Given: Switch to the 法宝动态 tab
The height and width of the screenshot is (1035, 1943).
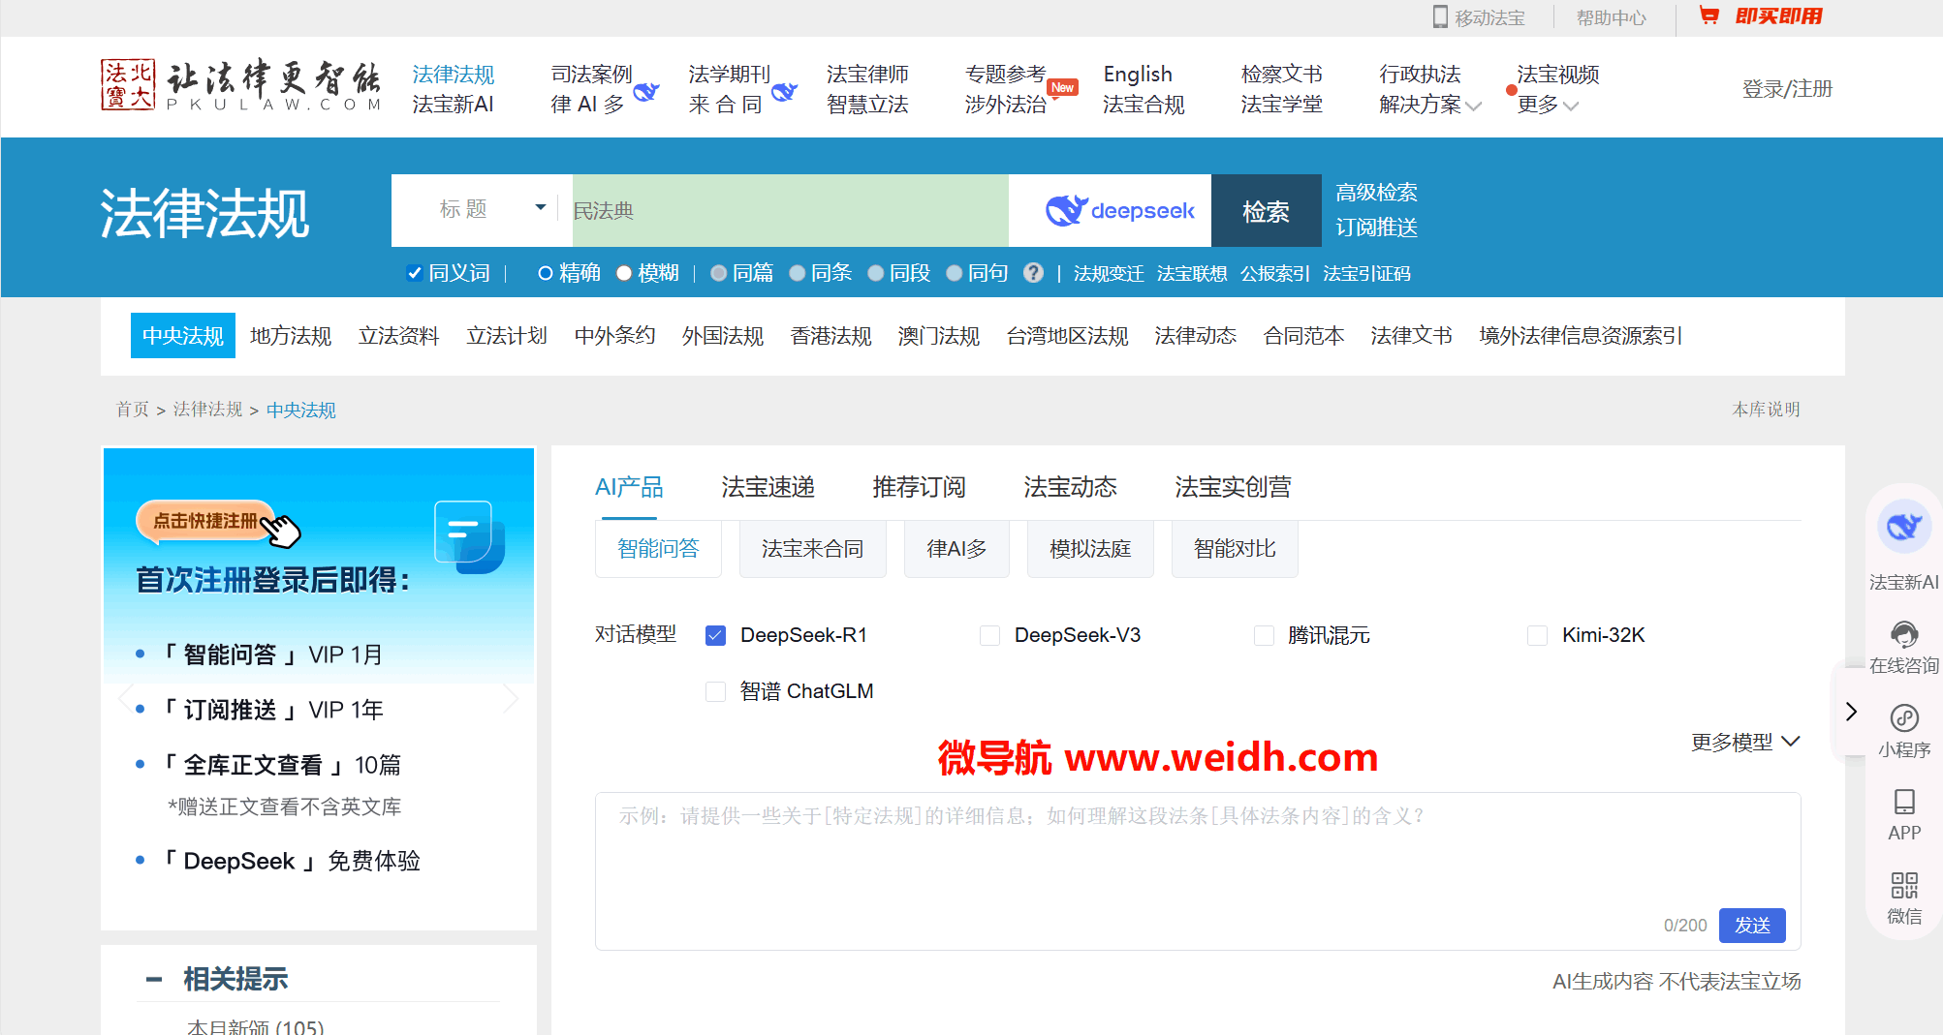Looking at the screenshot, I should 1070,487.
